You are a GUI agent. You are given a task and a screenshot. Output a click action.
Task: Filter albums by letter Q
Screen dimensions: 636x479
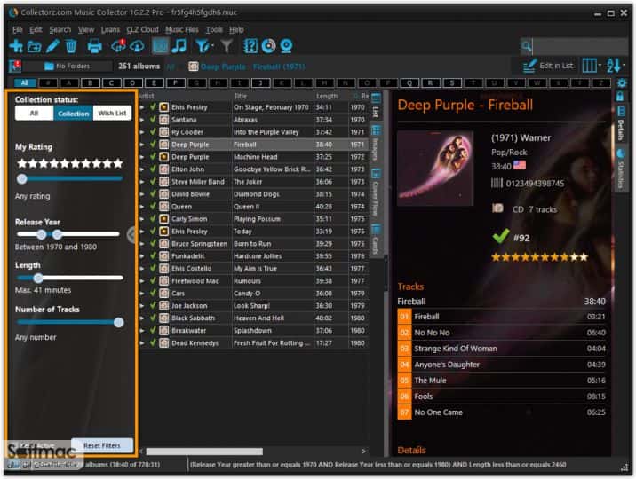tap(409, 83)
